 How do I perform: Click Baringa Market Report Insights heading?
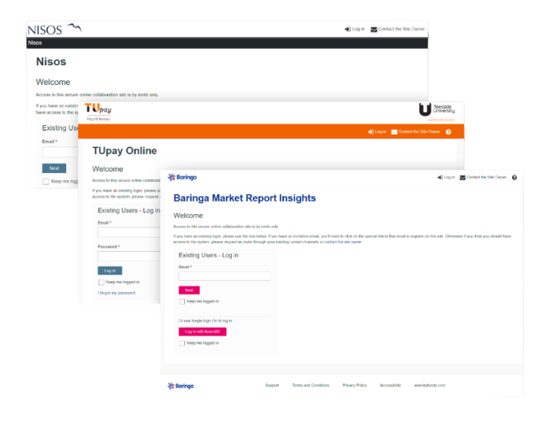point(245,198)
